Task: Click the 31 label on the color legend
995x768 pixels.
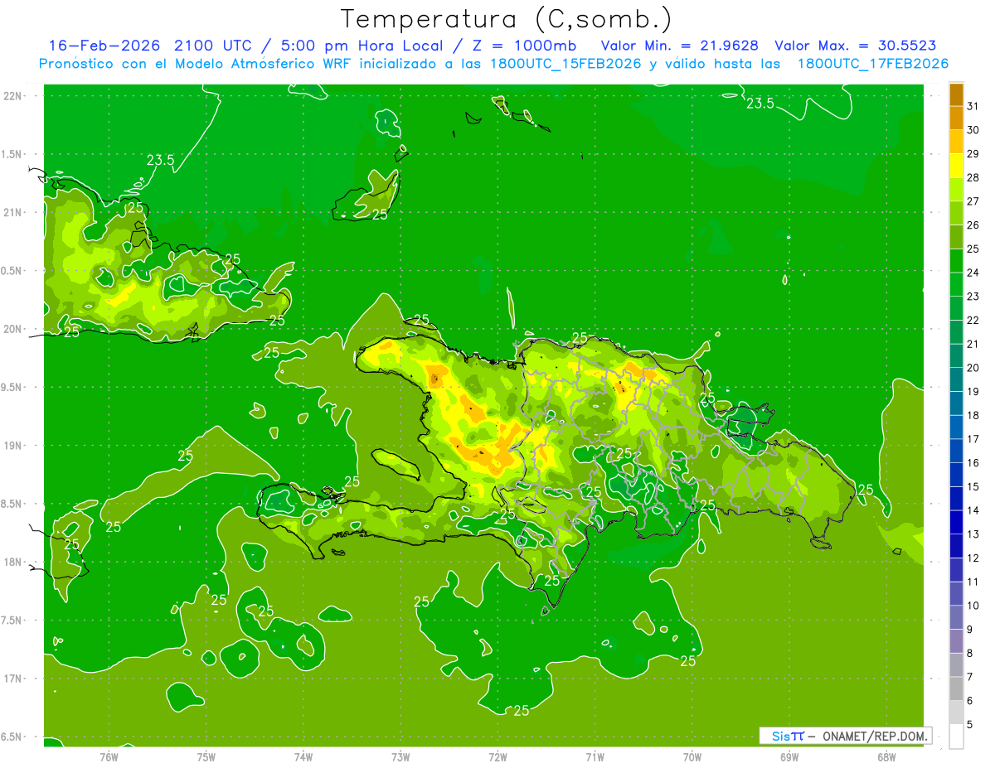Action: pyautogui.click(x=973, y=106)
